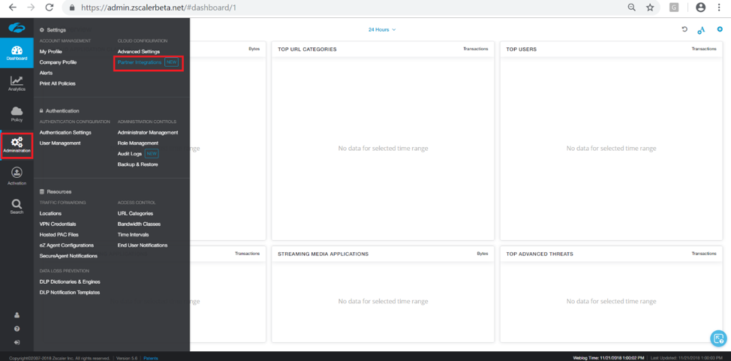The width and height of the screenshot is (731, 361).
Task: Click TOP ADVANCED THREATS widget title
Action: click(x=540, y=254)
